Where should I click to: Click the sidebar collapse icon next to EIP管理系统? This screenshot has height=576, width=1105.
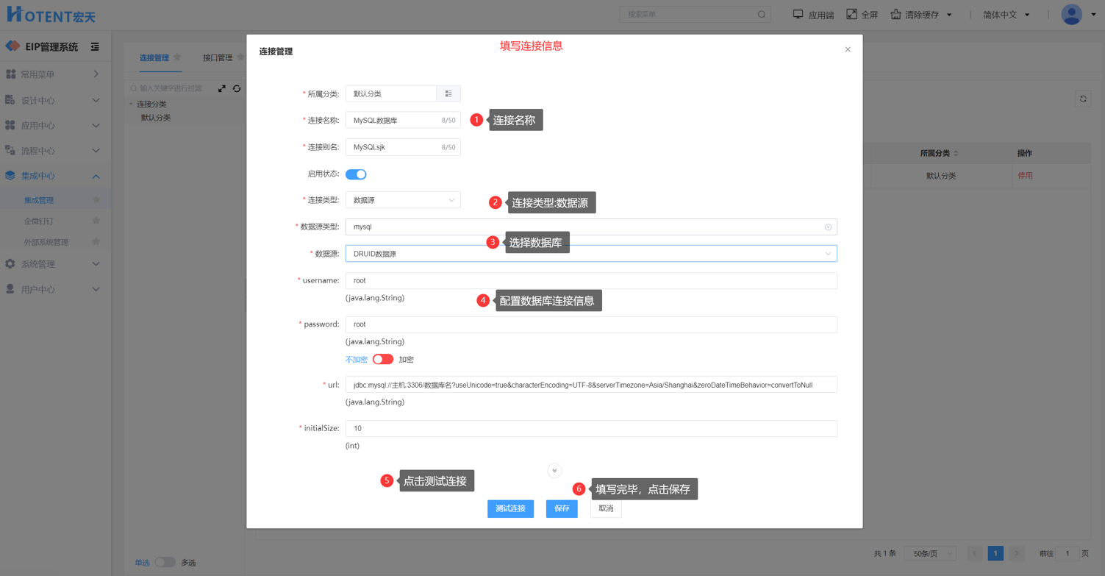[x=95, y=47]
